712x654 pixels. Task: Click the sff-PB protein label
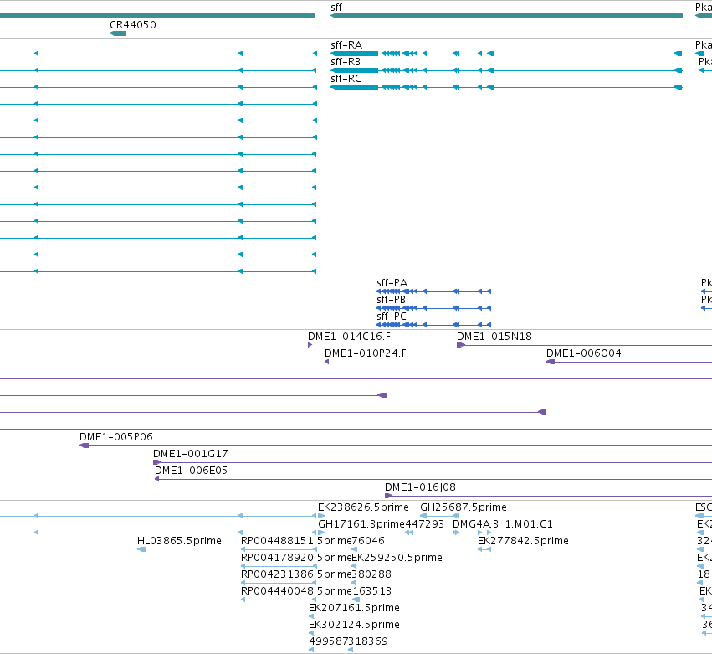click(x=391, y=300)
